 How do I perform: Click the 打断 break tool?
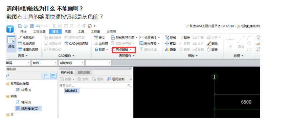click(x=198, y=38)
